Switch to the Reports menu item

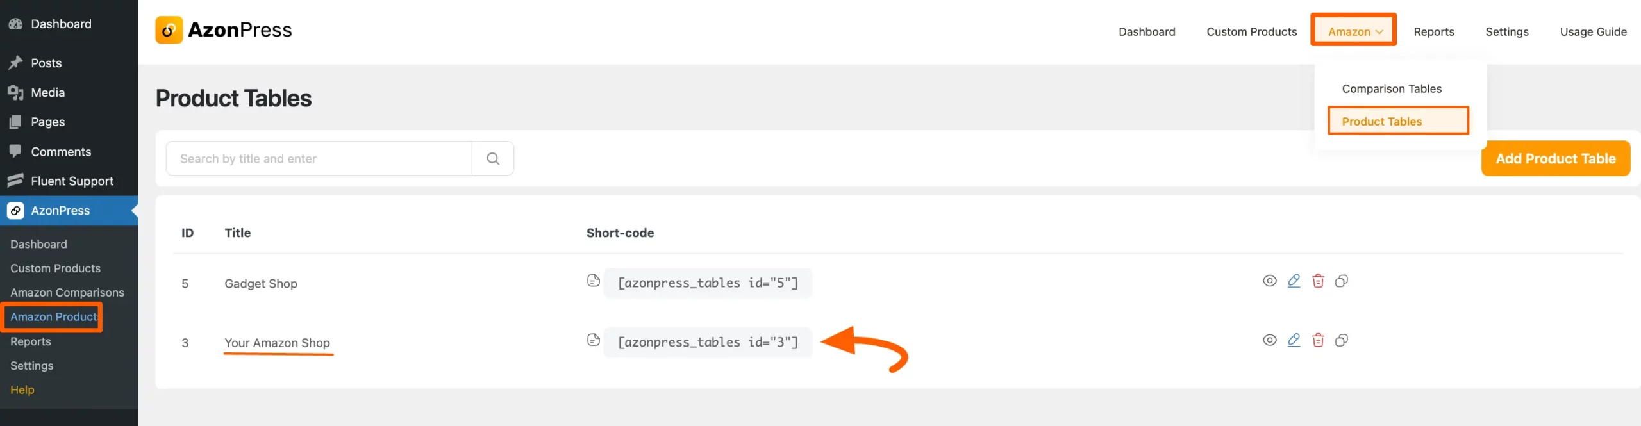(x=1434, y=31)
